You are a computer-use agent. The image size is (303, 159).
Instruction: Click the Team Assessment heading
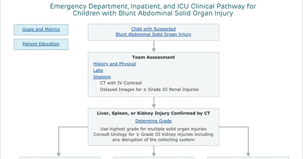pos(153,57)
